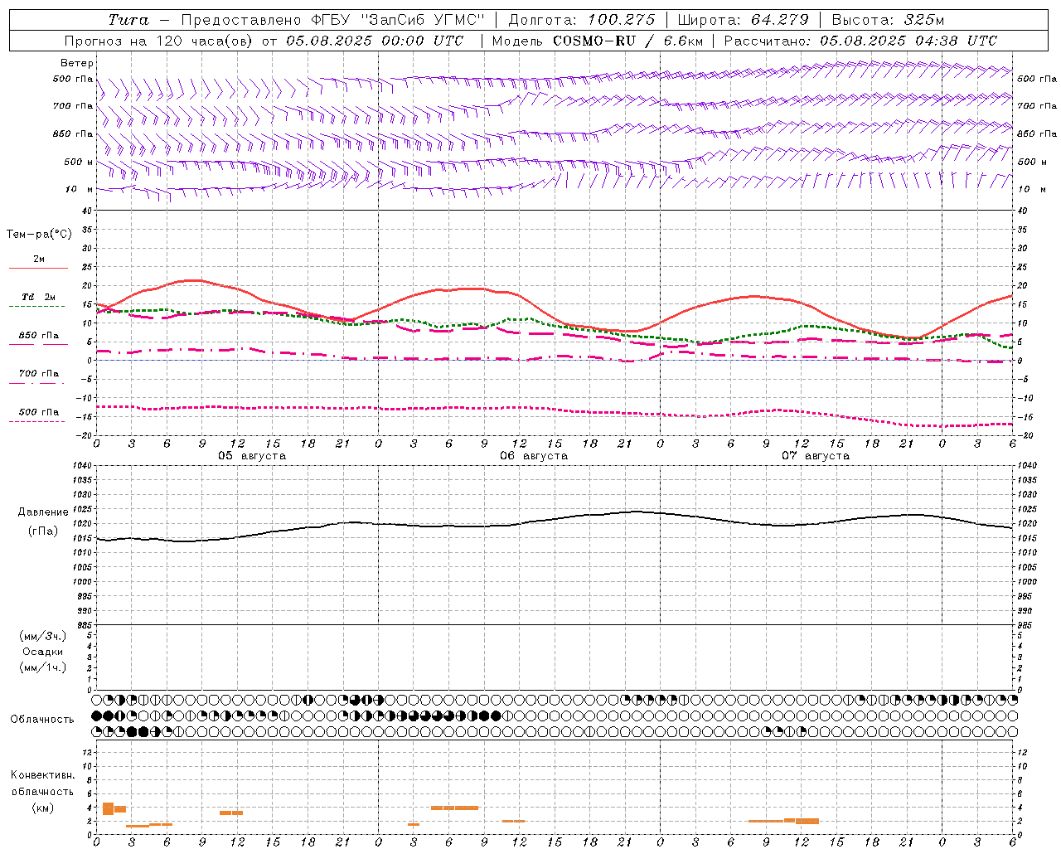Click the "Ветер" wind panel label
The width and height of the screenshot is (1061, 849).
point(77,63)
